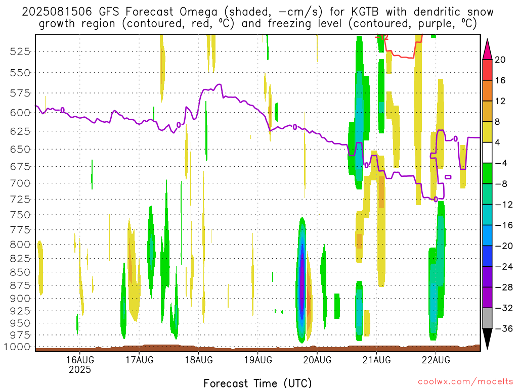Click the 19AUG date axis label
The width and height of the screenshot is (518, 388).
point(258,360)
